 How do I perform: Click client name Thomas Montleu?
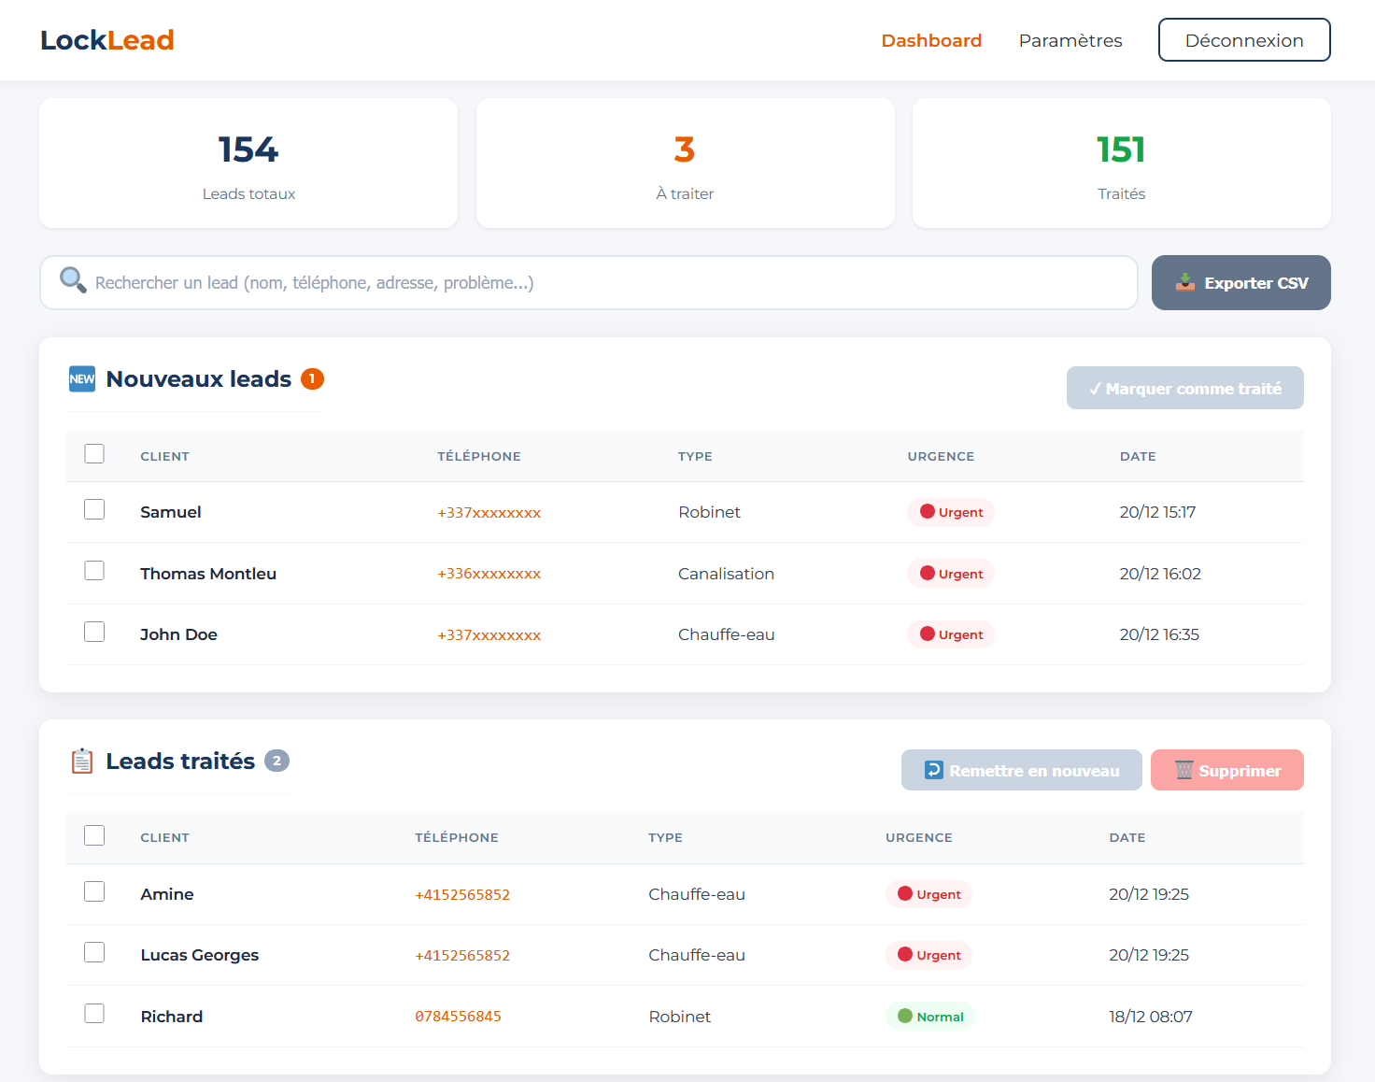(x=208, y=574)
